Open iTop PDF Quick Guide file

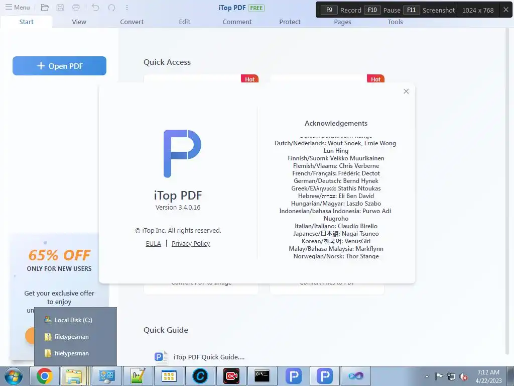point(209,357)
